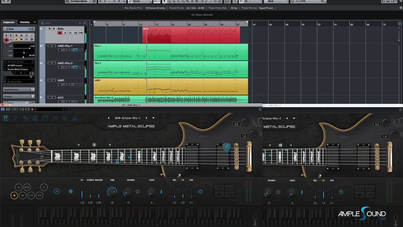Open the Eclipse-Rhy-2 preset dropdown arrow
This screenshot has height=227, width=403.
coord(294,119)
